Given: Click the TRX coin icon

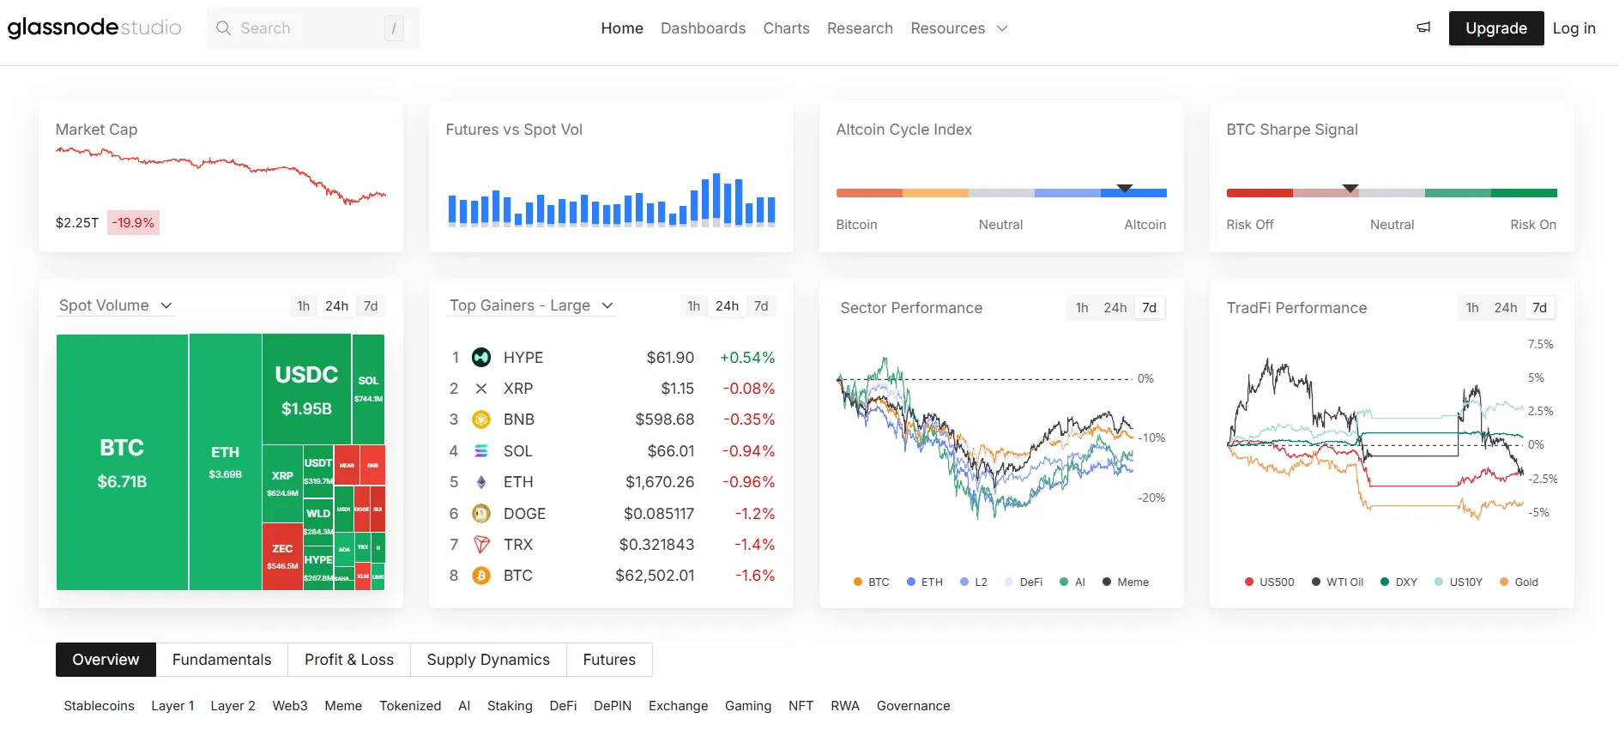Looking at the screenshot, I should coord(481,544).
